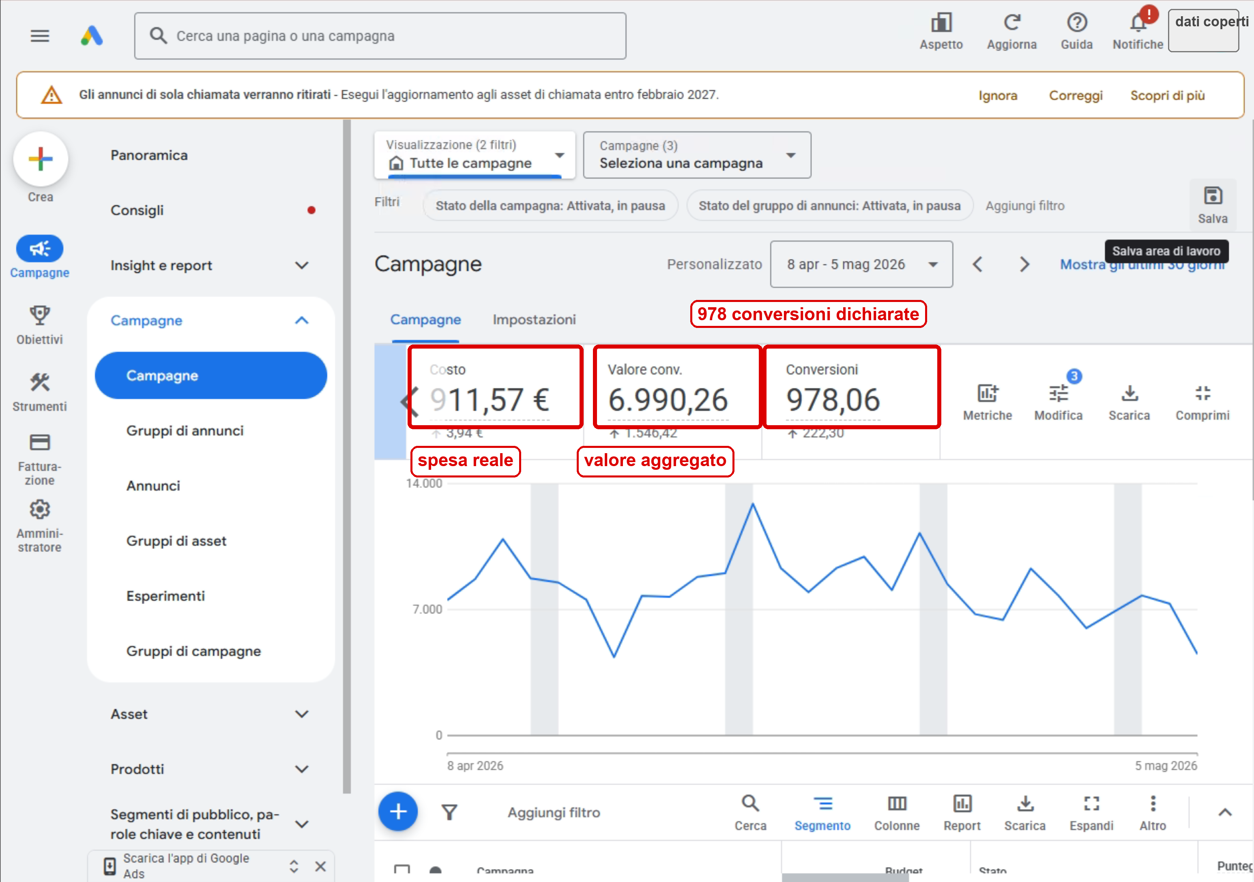Open the hamburger main menu
Viewport: 1254px width, 882px height.
pyautogui.click(x=39, y=36)
